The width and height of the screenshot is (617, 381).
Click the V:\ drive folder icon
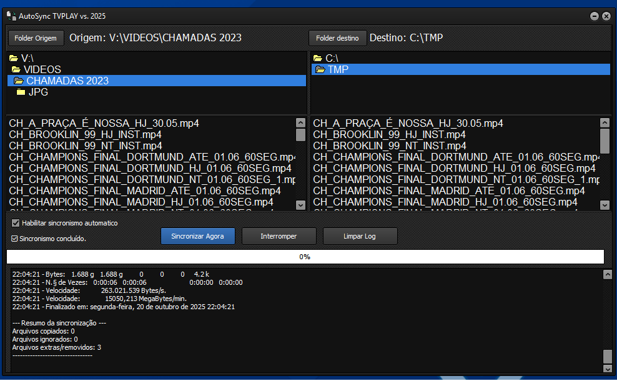click(14, 58)
